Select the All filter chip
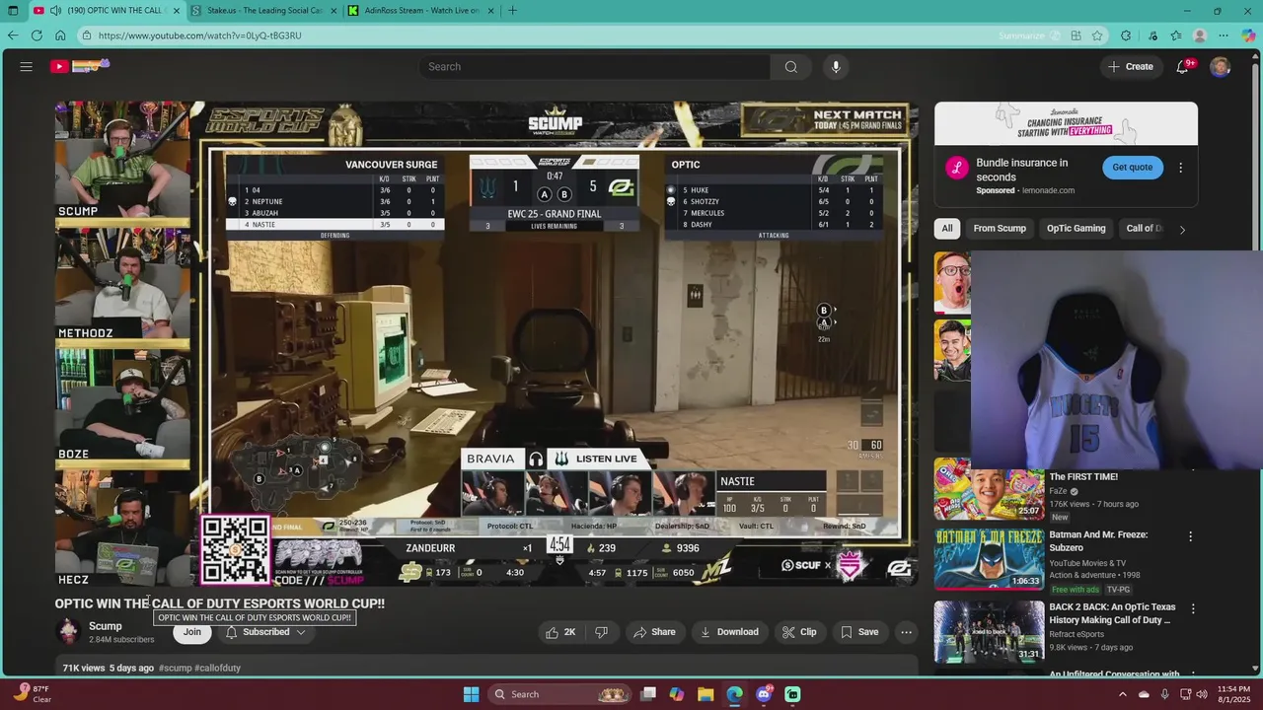 click(x=947, y=229)
